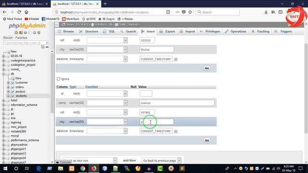Image resolution: width=308 pixels, height=173 pixels.
Task: Open a new browser tab
Action: [105, 4]
